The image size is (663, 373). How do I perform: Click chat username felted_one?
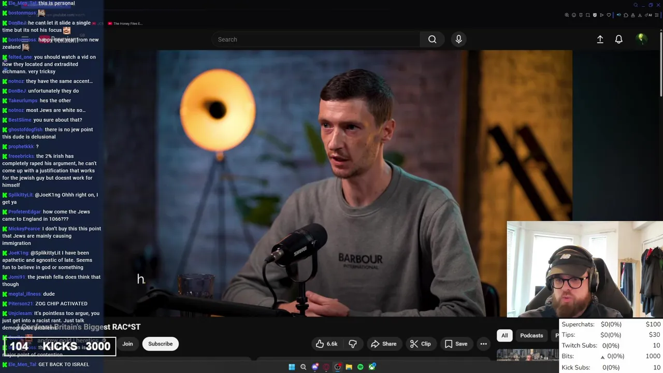coord(20,57)
